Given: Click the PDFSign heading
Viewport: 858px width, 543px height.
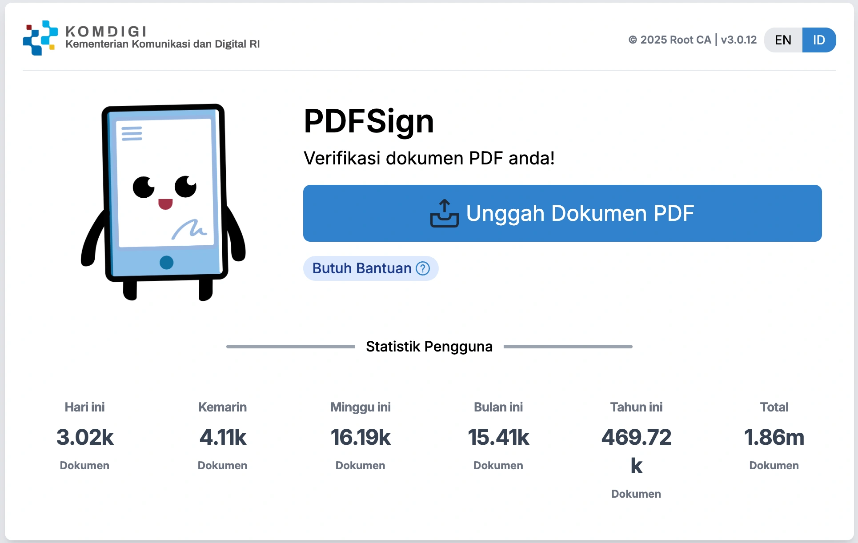Looking at the screenshot, I should [x=369, y=121].
